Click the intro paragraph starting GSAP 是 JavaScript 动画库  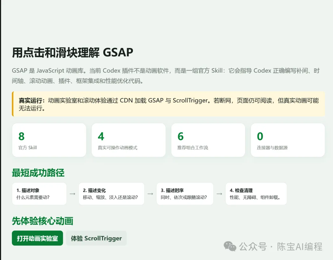[x=166, y=76]
